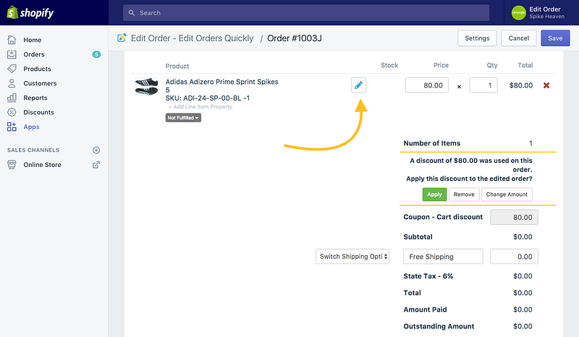Go to Edit Order - Edit Orders Quickly
The height and width of the screenshot is (337, 579).
(x=192, y=38)
